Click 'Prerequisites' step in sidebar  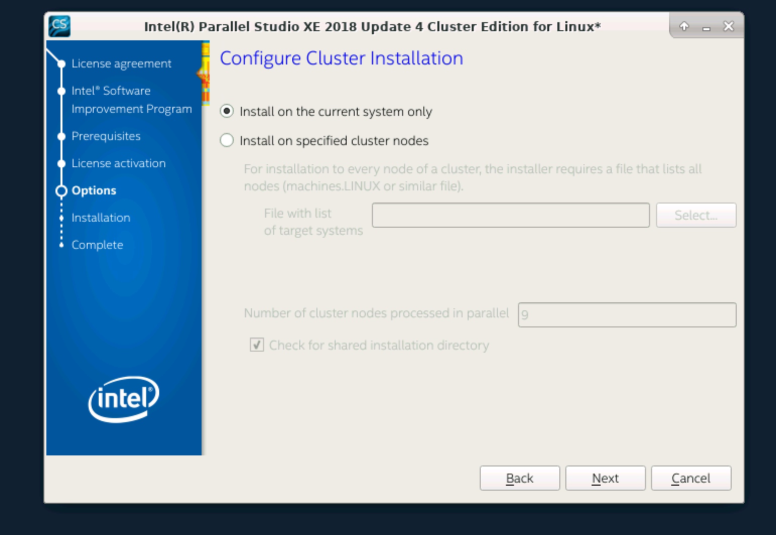pyautogui.click(x=106, y=136)
